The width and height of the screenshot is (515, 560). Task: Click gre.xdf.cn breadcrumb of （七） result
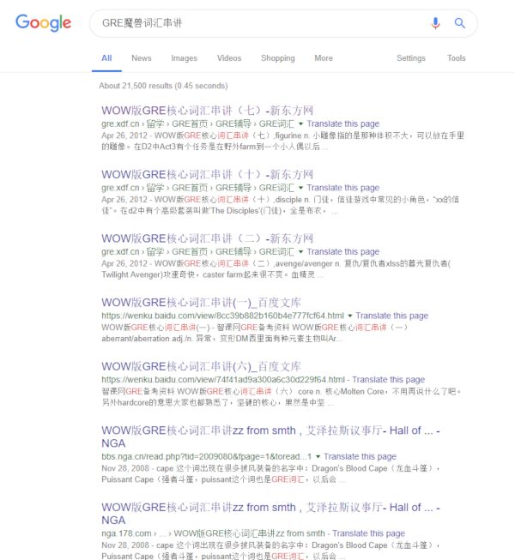[x=198, y=124]
